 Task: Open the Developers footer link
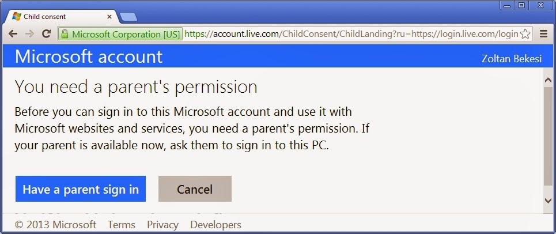pos(215,225)
